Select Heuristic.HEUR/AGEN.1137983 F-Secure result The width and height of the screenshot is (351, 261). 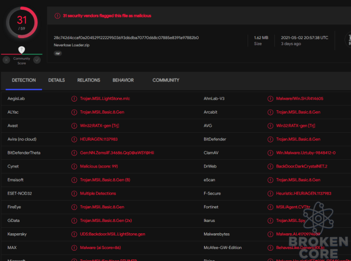coord(304,194)
